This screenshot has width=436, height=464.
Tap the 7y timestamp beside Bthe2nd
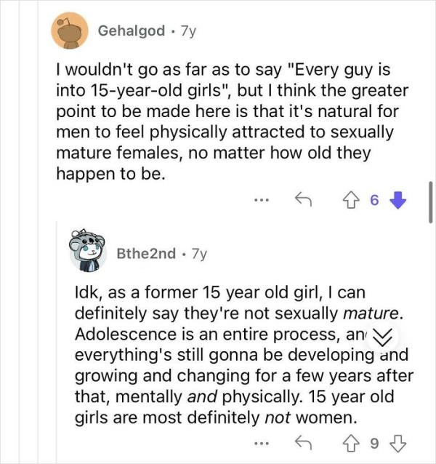(199, 254)
